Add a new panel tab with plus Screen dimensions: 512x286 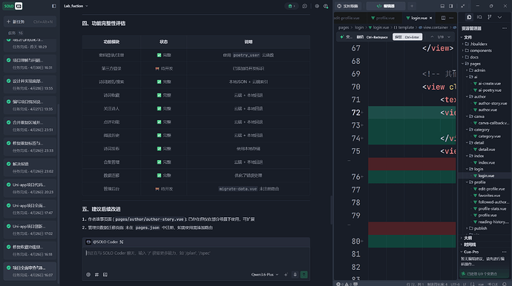pyautogui.click(x=412, y=6)
